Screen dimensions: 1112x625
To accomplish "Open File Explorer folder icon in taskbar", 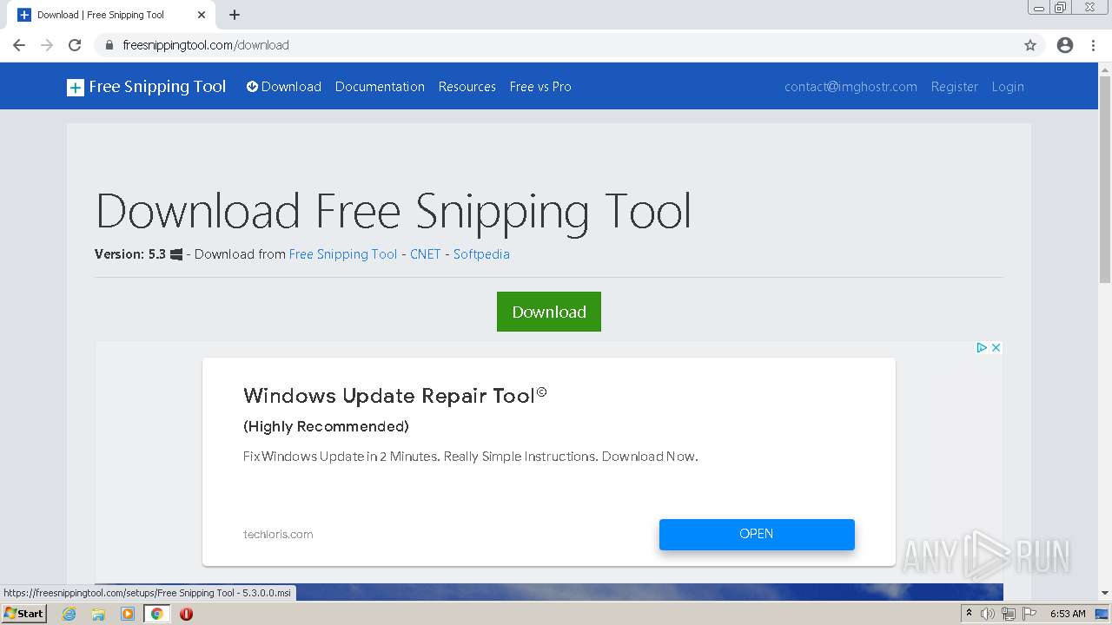I will coord(98,614).
